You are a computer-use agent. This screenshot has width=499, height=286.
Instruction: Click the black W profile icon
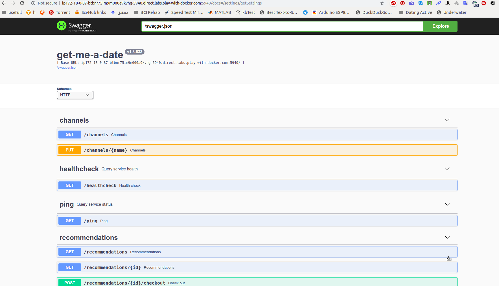coord(493,3)
